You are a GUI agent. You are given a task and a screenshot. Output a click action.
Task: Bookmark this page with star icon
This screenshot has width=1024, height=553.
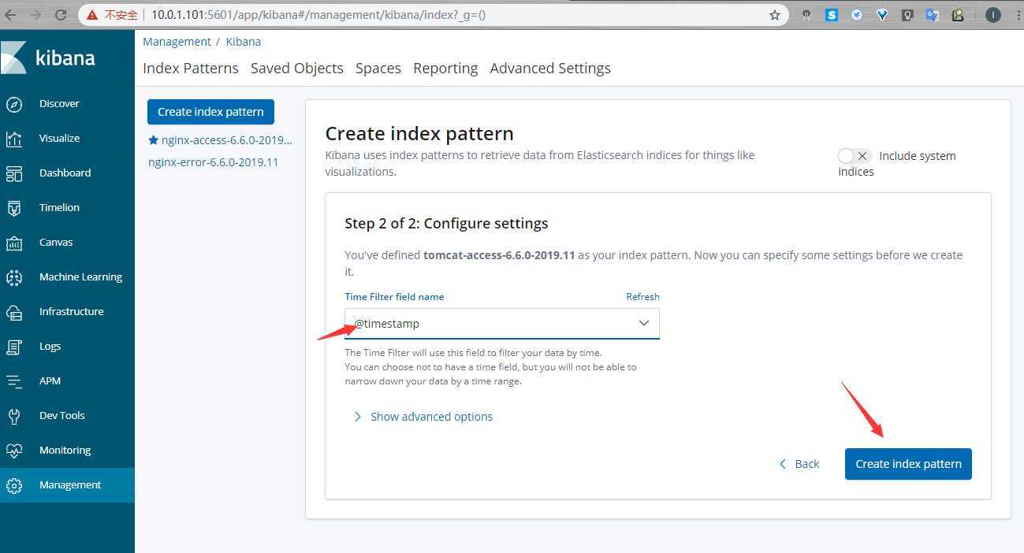775,15
